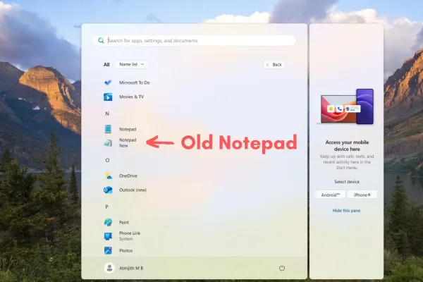423x282 pixels.
Task: Jump via letter N section header
Action: pos(107,114)
